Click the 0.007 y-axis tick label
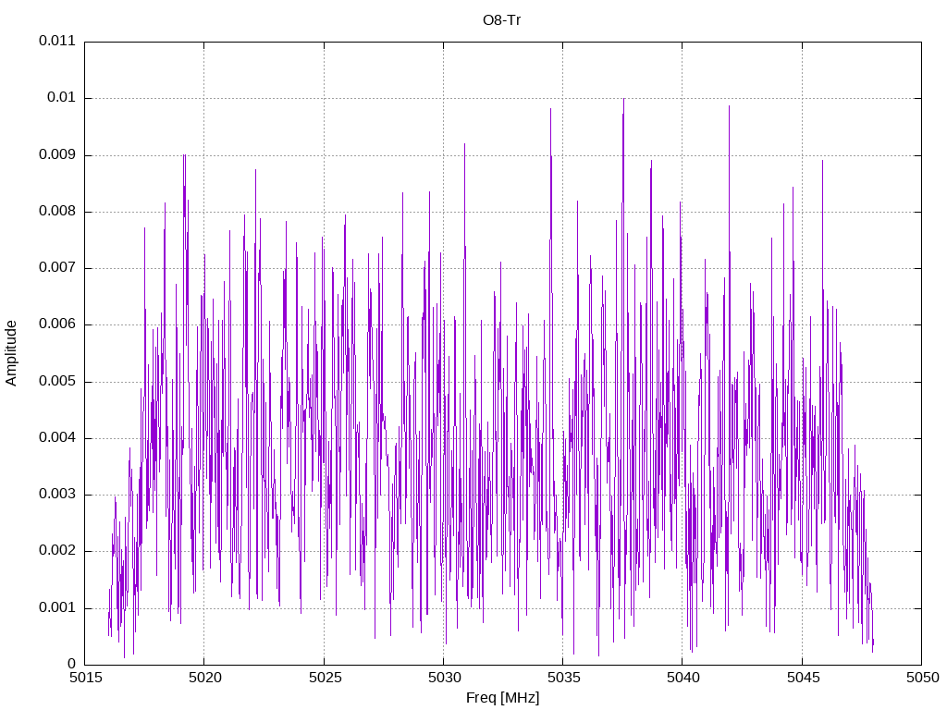 click(57, 267)
